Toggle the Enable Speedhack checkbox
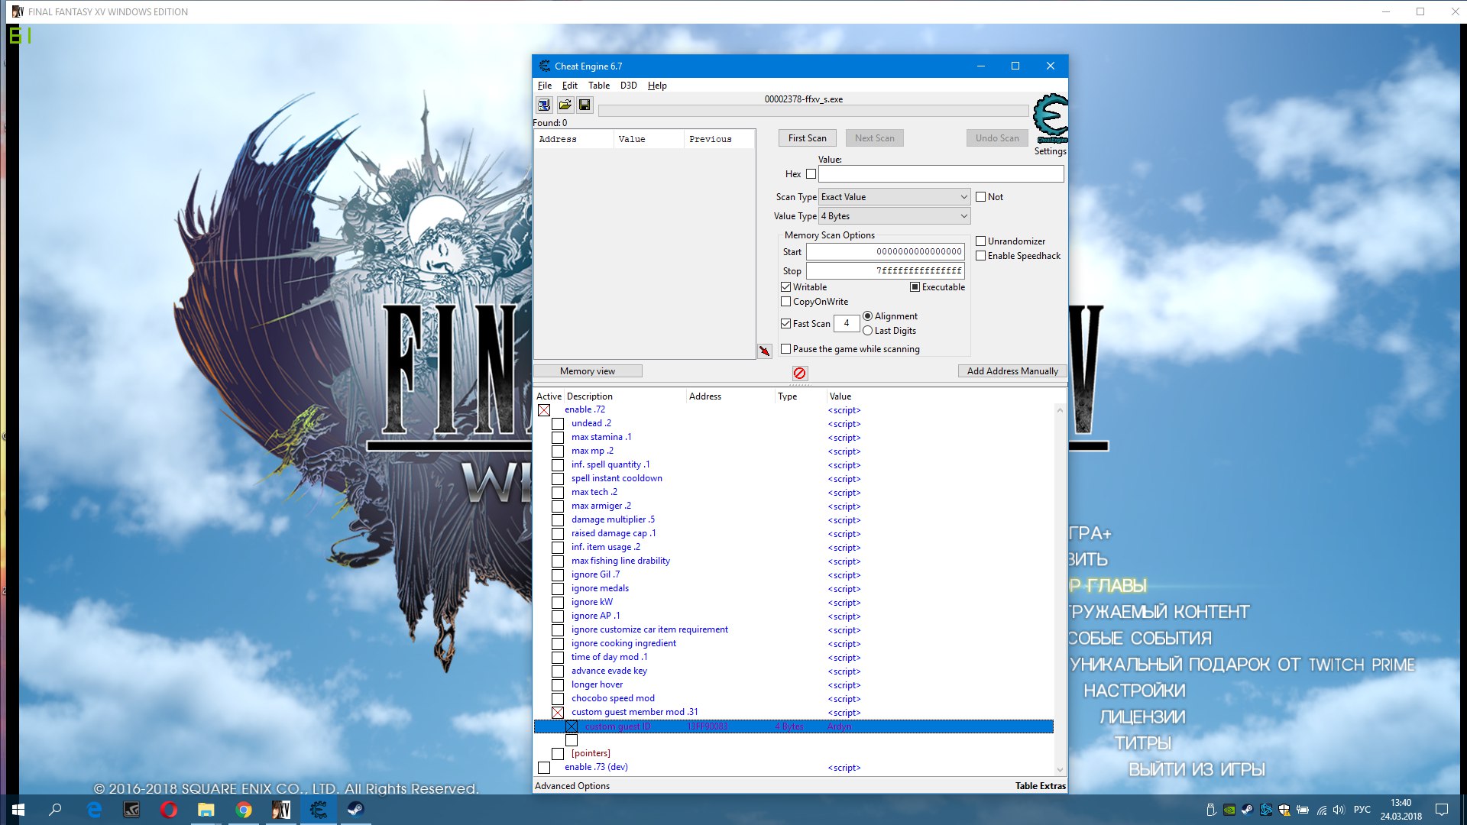Screen dimensions: 1467x825 (x=980, y=256)
